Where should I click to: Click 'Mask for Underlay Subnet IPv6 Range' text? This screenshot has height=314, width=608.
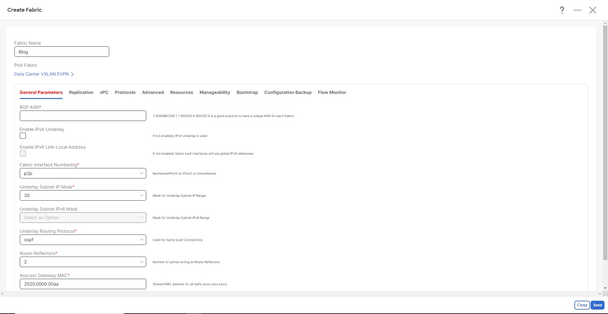181,218
